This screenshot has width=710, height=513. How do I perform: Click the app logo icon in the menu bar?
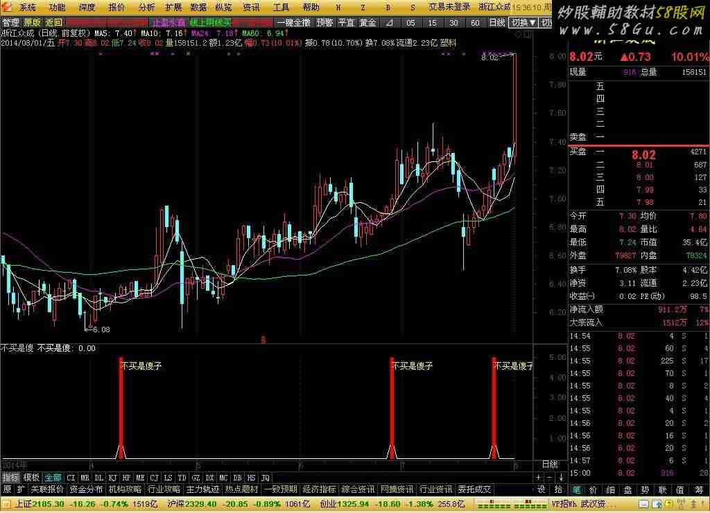[7, 8]
